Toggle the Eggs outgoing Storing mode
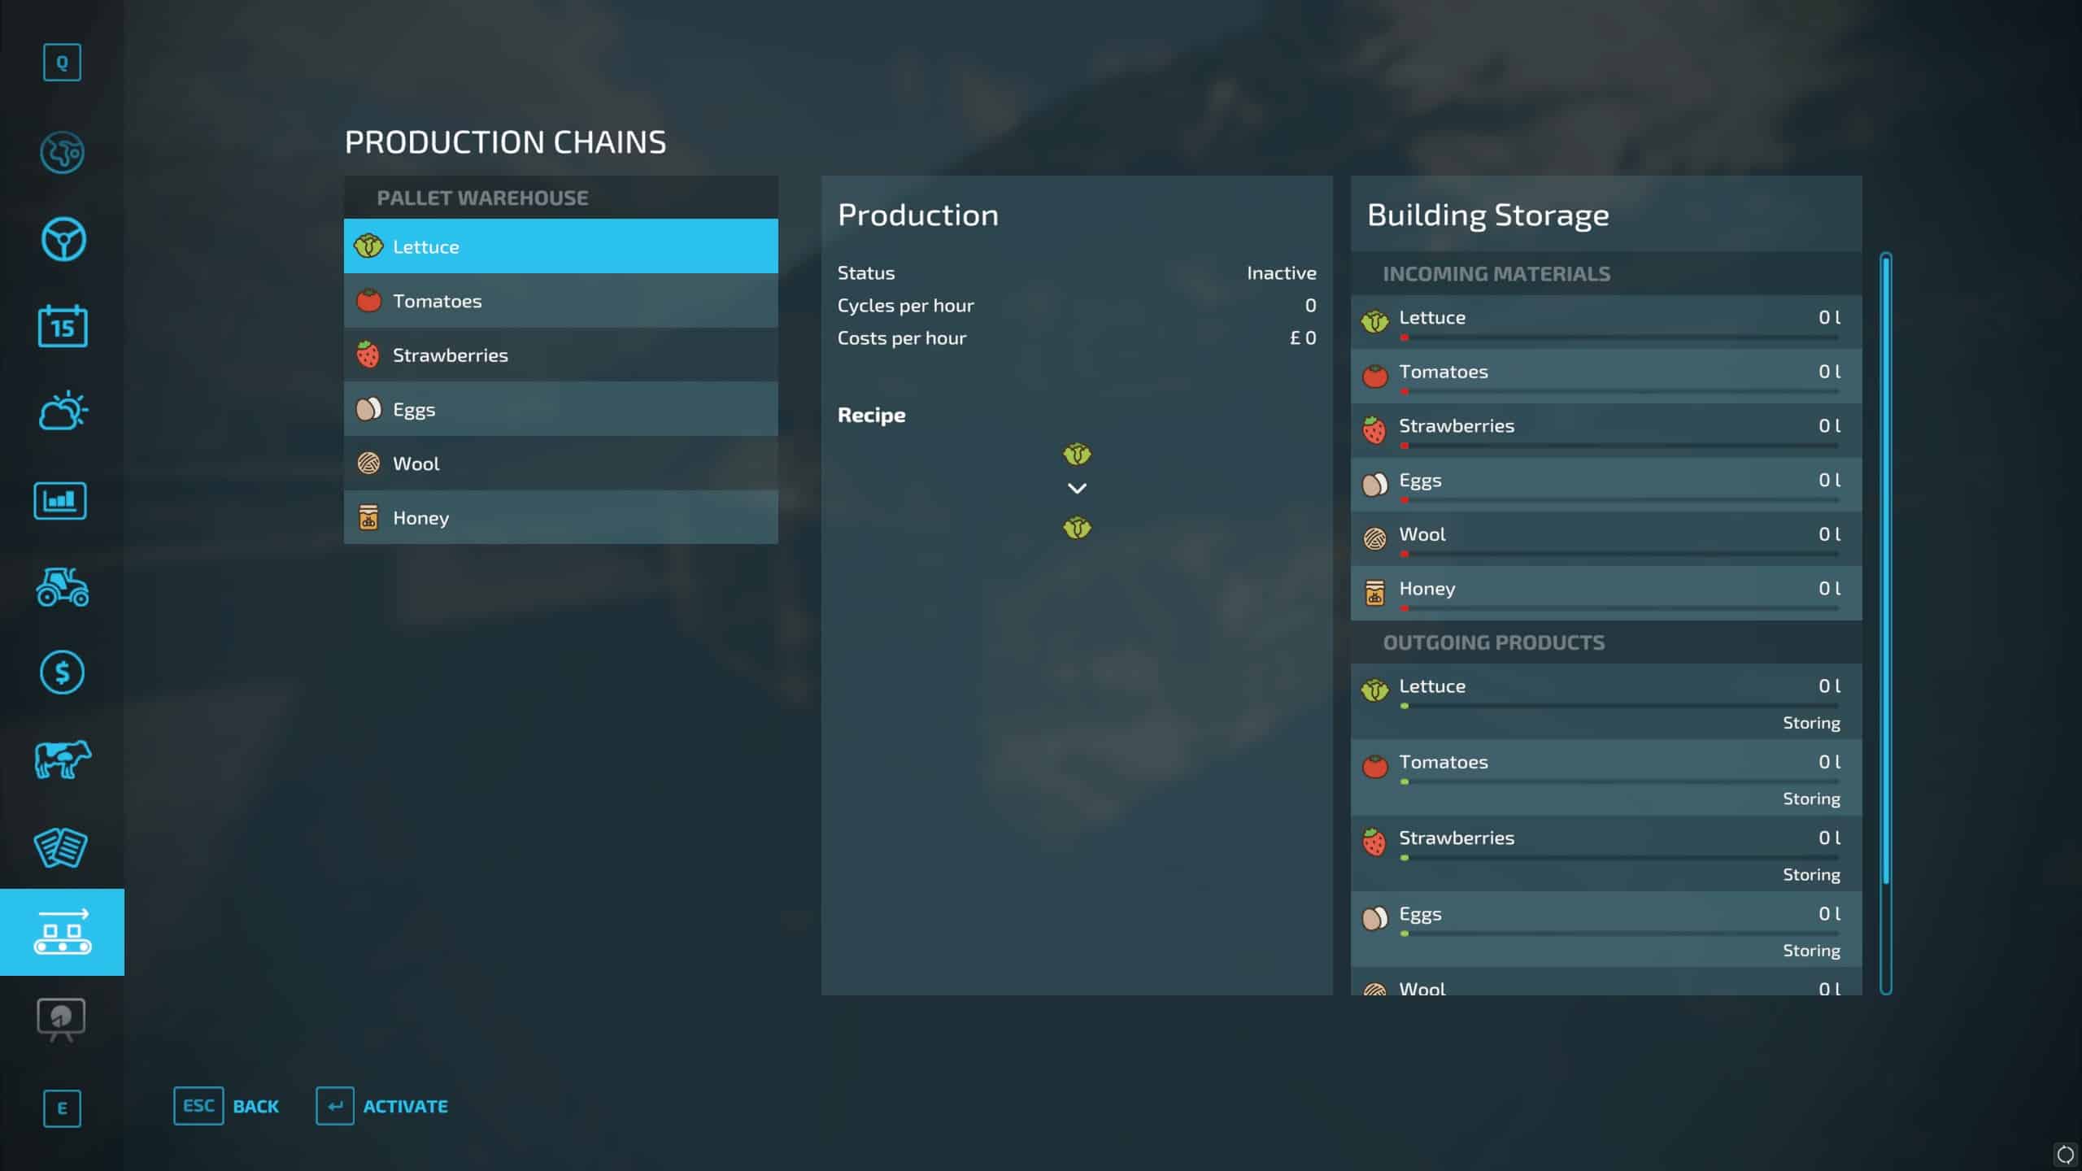This screenshot has height=1171, width=2082. [1810, 951]
